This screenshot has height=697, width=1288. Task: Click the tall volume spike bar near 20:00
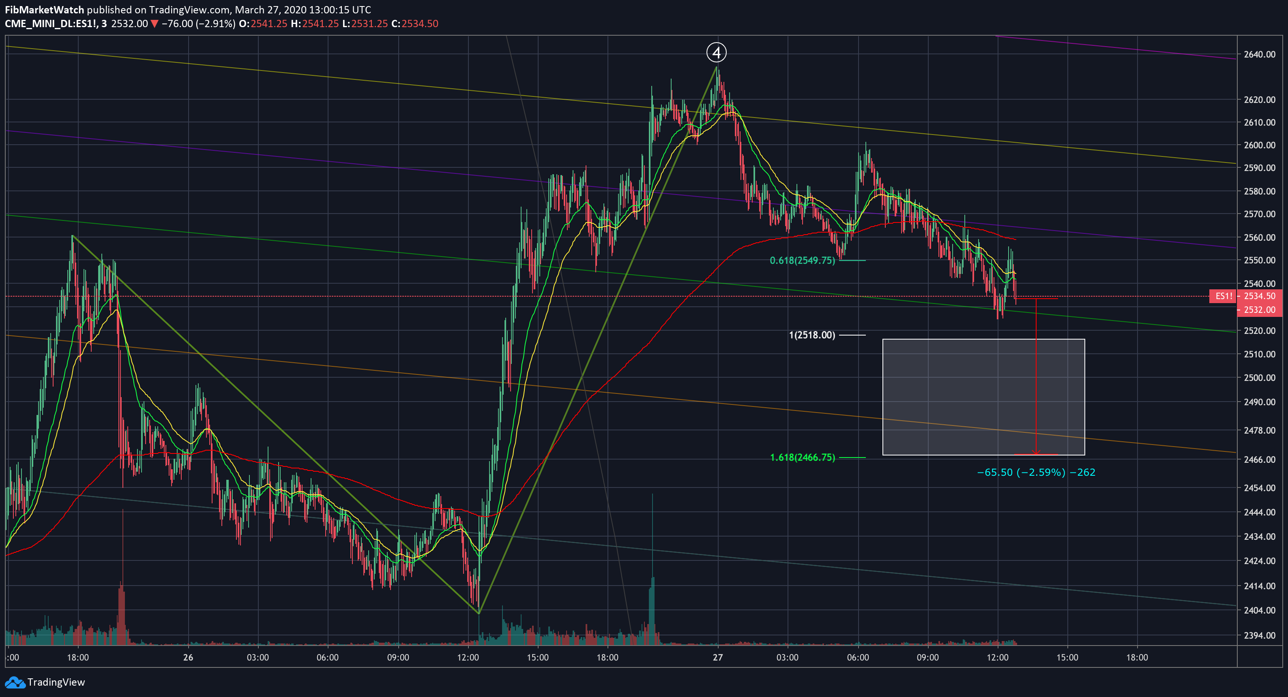click(x=652, y=570)
